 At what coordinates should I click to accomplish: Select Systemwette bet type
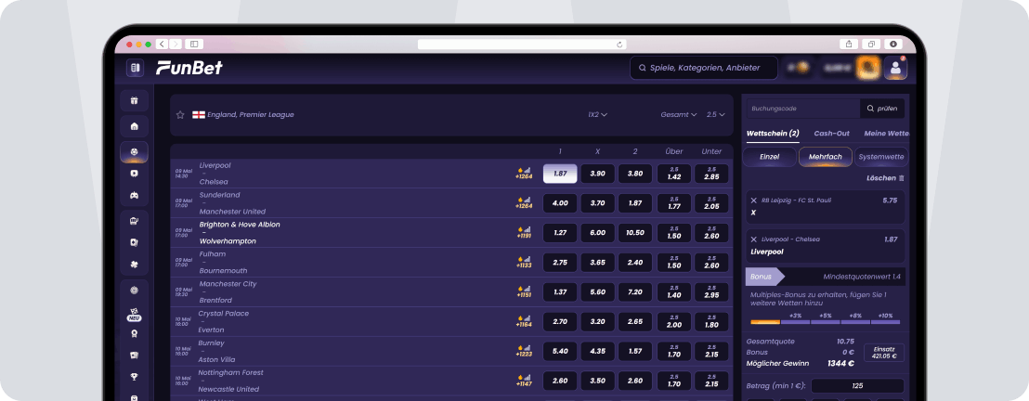[881, 157]
